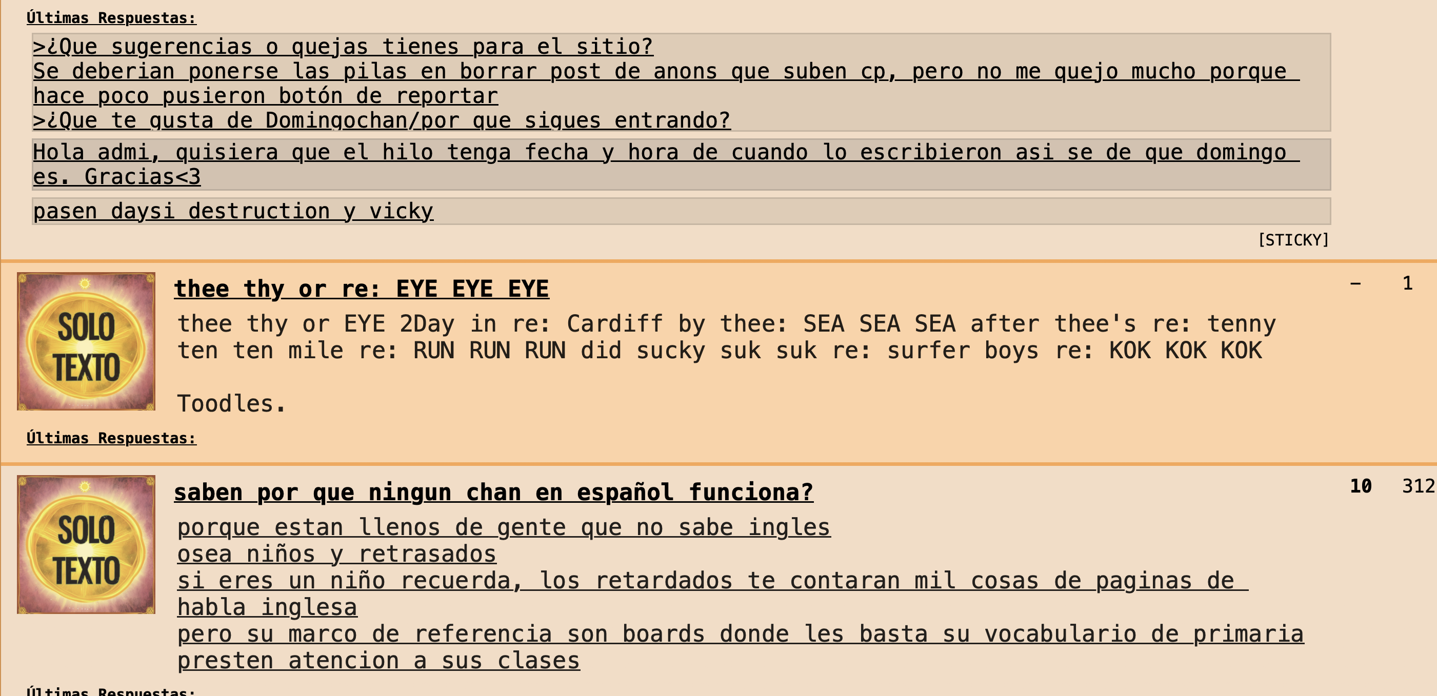The width and height of the screenshot is (1437, 696).
Task: Click the "1" count on the EYE EYE EYE thread
Action: coord(1407,283)
